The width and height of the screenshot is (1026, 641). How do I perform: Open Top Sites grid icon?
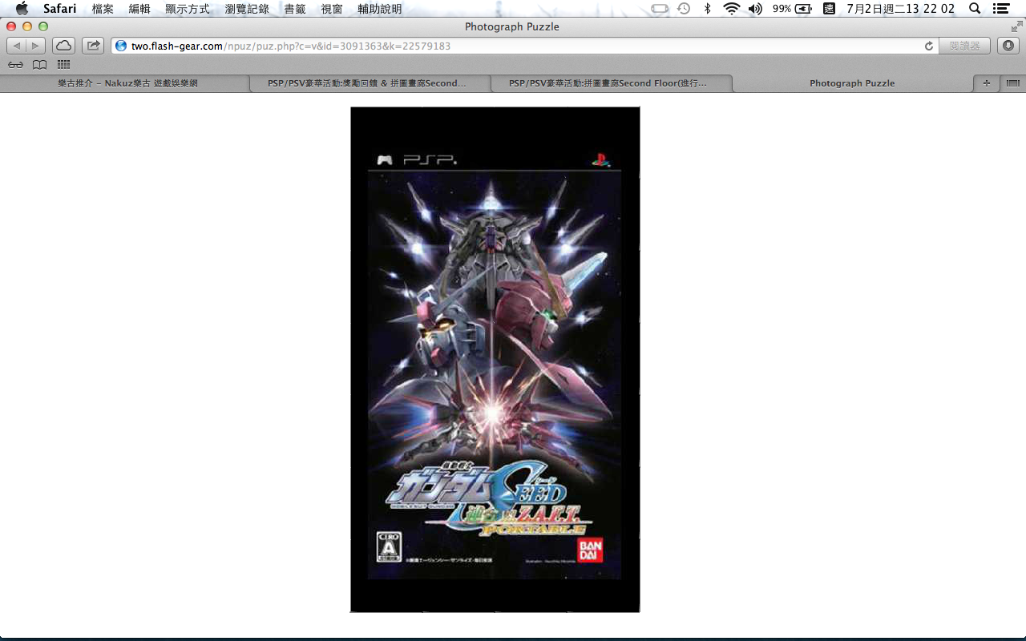(x=64, y=65)
